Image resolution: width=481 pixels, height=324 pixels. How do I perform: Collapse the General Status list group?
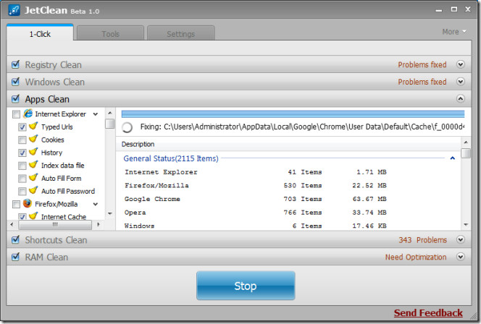(452, 158)
